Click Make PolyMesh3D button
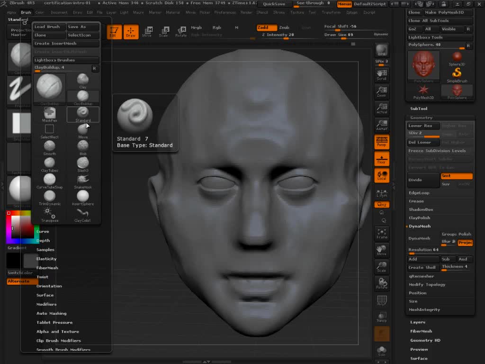 [448, 12]
